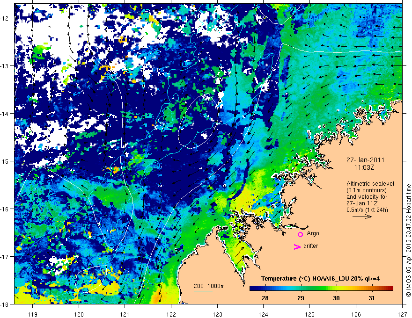Screen dimensions: 412x318
Task: Click the longitude label 123
Action: 217,314
